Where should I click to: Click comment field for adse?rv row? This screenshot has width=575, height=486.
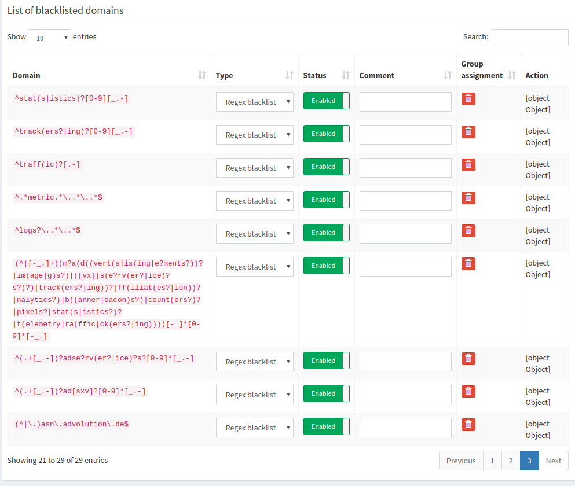(x=405, y=362)
